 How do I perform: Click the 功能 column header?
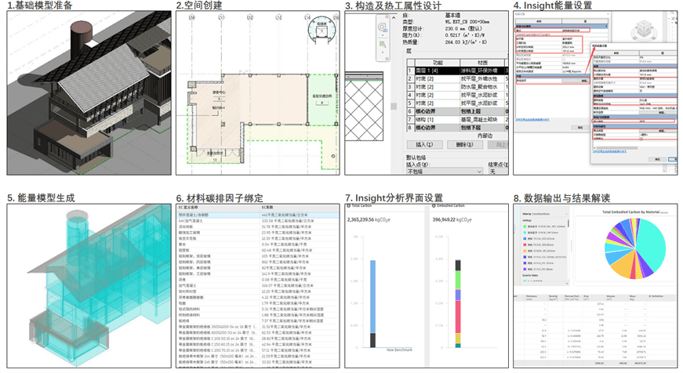tap(437, 62)
